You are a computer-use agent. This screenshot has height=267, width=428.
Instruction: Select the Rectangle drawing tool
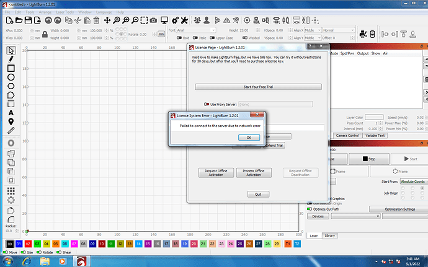[x=11, y=68]
